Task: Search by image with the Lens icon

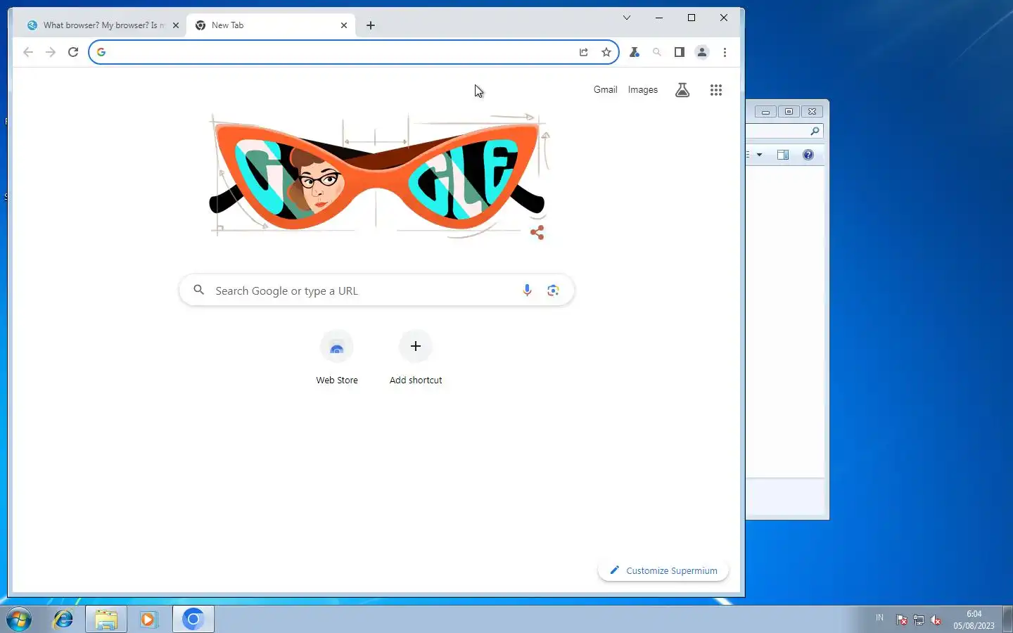Action: [553, 290]
